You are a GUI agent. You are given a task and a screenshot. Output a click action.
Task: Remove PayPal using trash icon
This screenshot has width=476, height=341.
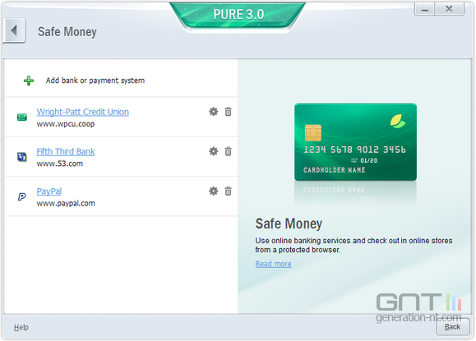click(x=228, y=191)
